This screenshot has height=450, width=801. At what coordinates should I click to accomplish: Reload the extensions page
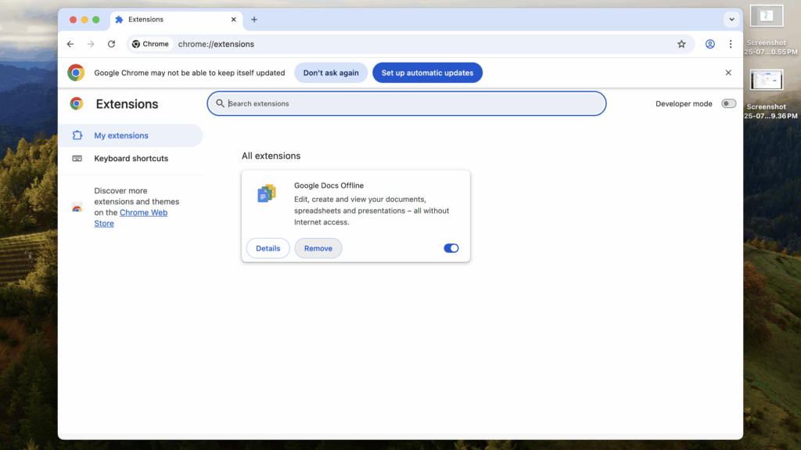pyautogui.click(x=111, y=44)
